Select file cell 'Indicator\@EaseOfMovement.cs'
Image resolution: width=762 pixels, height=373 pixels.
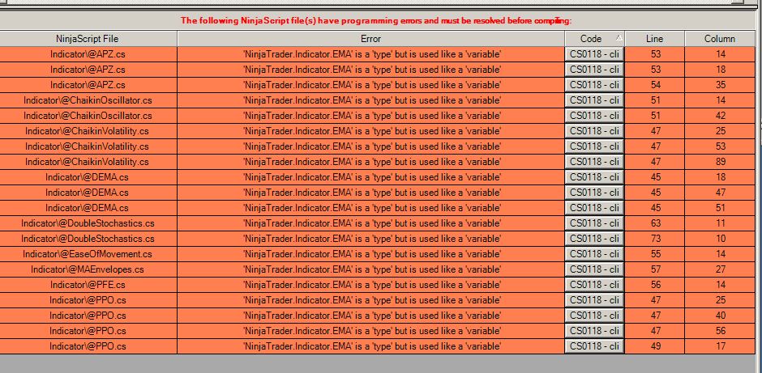point(88,254)
